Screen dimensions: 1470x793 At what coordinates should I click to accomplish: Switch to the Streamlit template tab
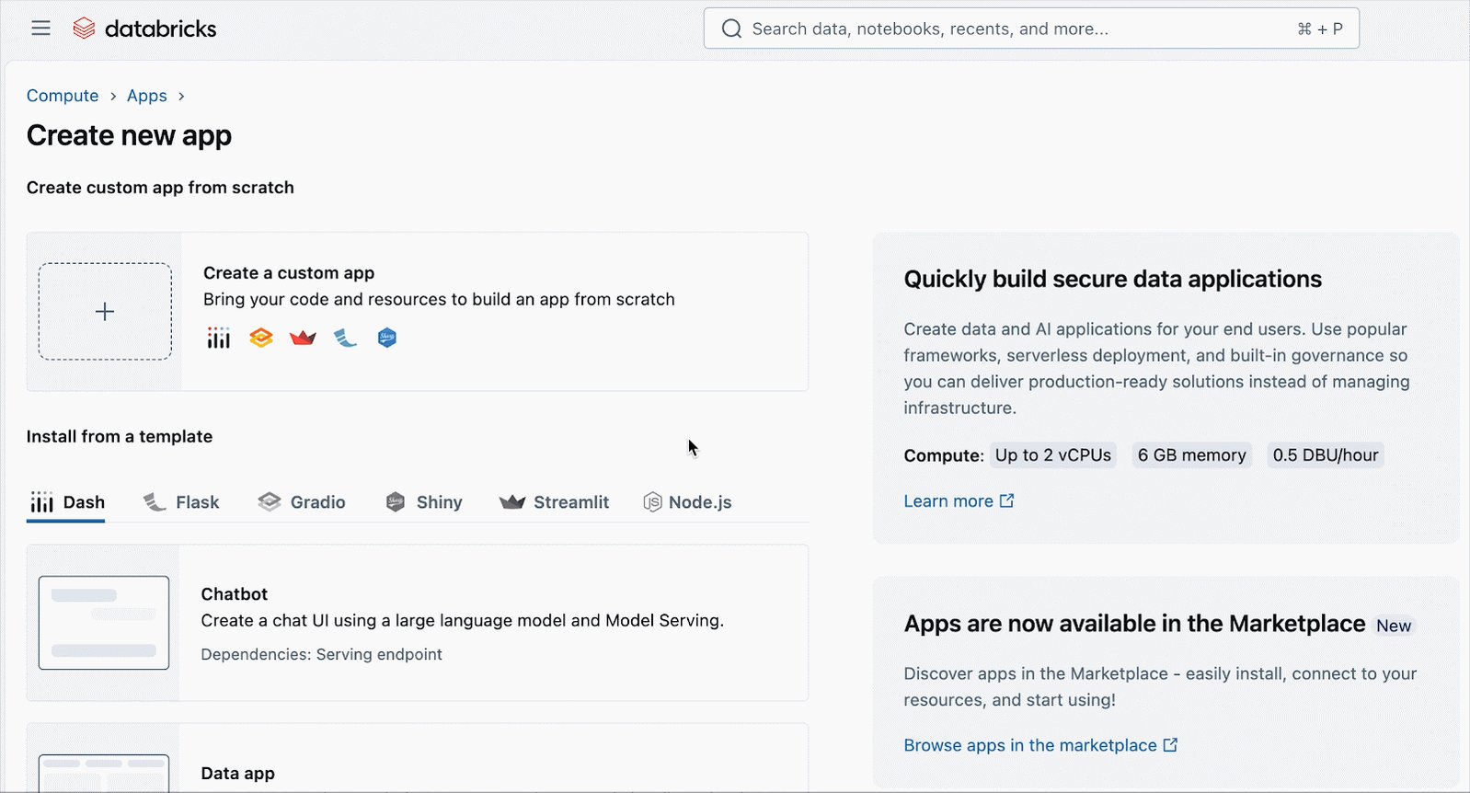pyautogui.click(x=554, y=502)
